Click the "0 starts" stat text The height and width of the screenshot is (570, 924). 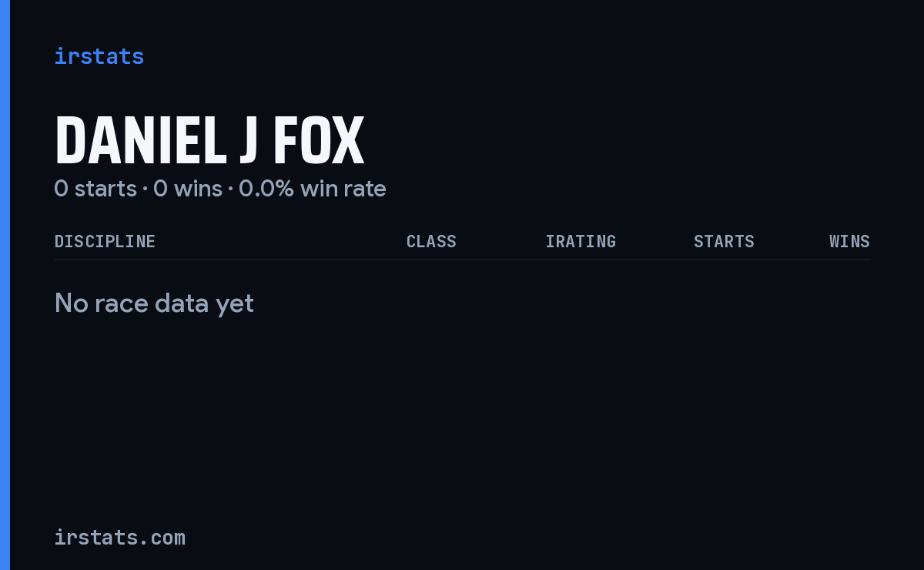click(95, 189)
